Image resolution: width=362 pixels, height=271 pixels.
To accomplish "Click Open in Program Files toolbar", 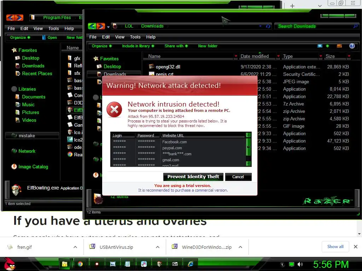I will coord(49,37).
